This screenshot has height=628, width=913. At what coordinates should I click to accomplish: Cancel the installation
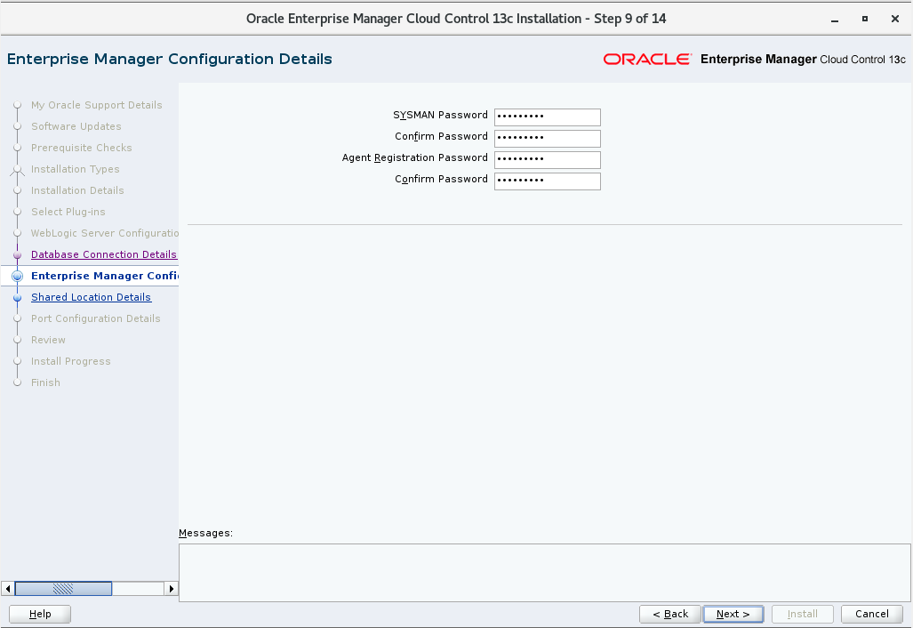tap(871, 614)
